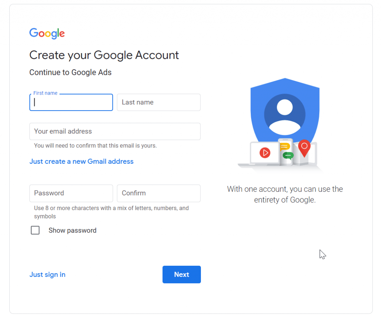Focus the First name input field
Viewport: 381px width, 316px height.
tap(71, 102)
